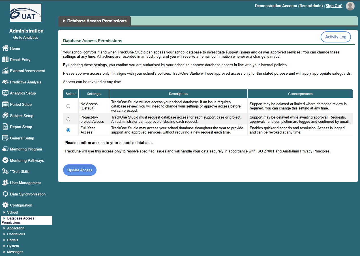
Task: Click the Subject Setup books icon
Action: pyautogui.click(x=5, y=115)
